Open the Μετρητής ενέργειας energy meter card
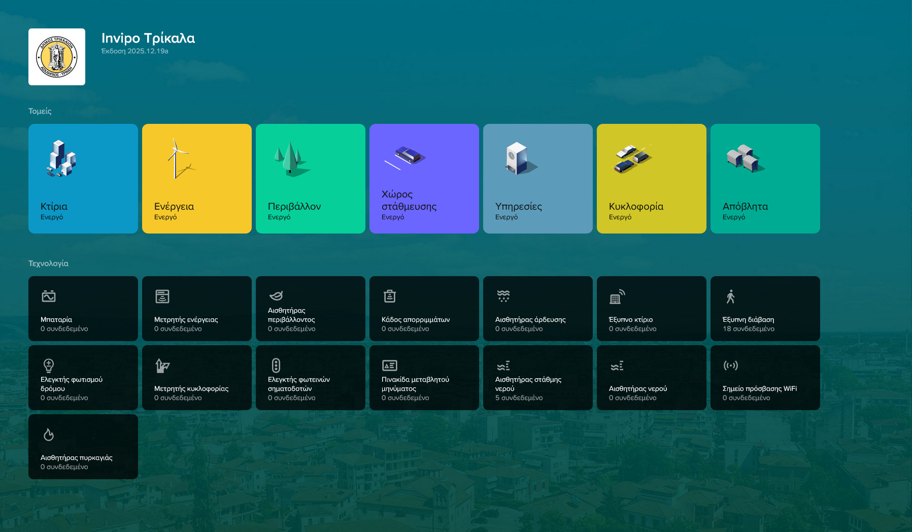The width and height of the screenshot is (912, 532). point(197,309)
